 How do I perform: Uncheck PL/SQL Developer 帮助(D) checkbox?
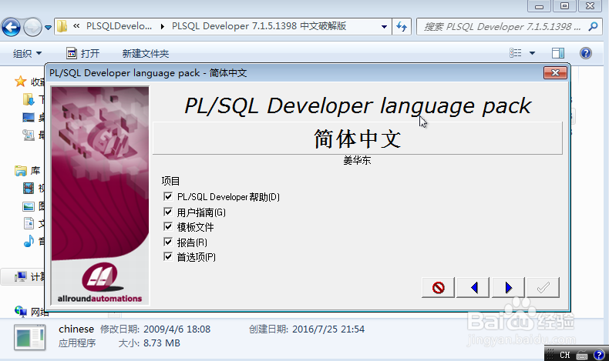click(x=168, y=196)
